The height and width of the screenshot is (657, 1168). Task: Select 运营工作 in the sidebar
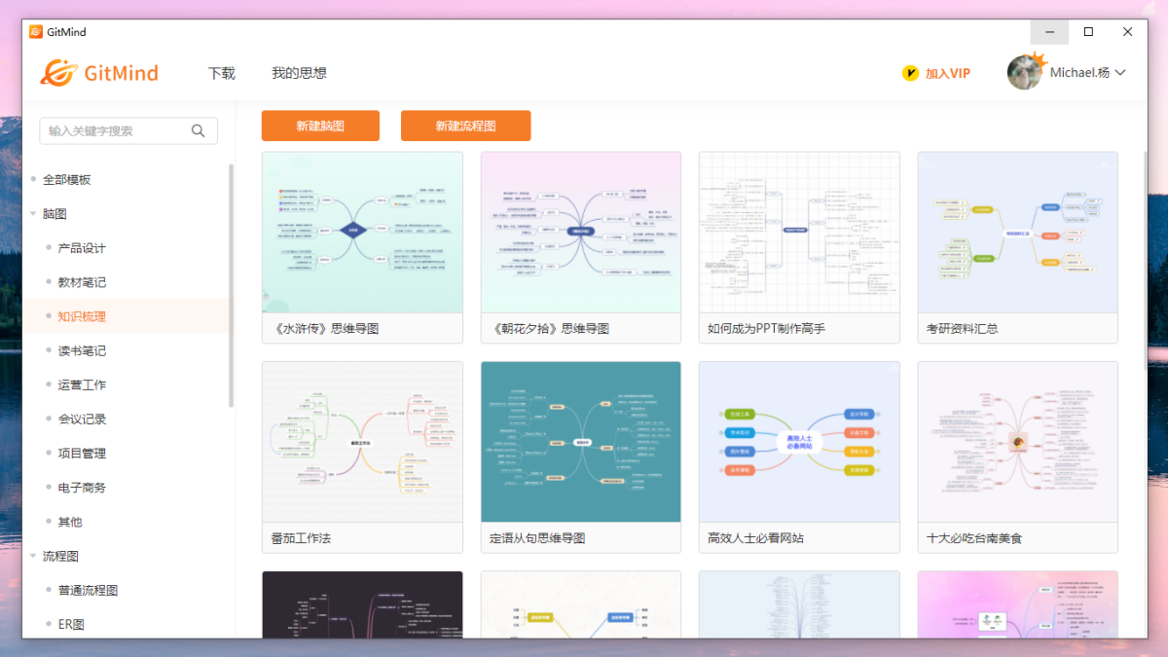(82, 384)
